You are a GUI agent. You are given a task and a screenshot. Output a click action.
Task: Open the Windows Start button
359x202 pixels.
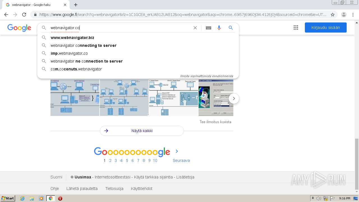point(8,198)
